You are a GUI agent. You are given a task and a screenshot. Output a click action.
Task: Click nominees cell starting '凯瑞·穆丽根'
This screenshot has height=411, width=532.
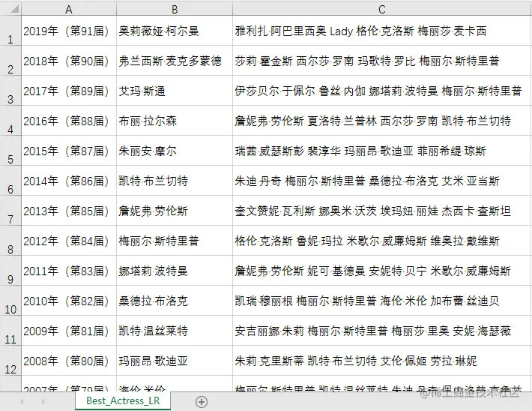[382, 300]
